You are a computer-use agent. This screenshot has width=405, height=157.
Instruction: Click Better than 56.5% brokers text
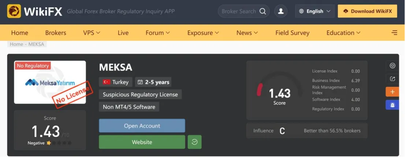[332, 131]
